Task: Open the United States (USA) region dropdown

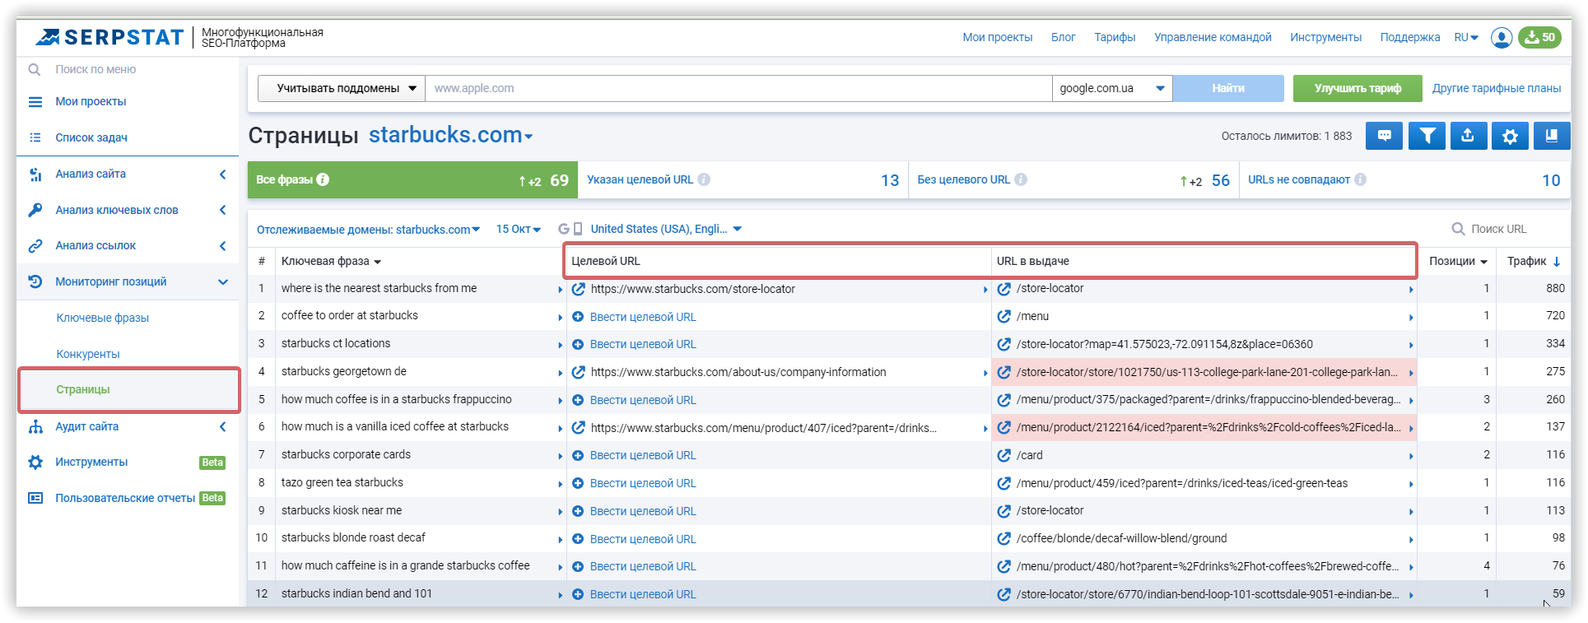Action: pos(666,229)
